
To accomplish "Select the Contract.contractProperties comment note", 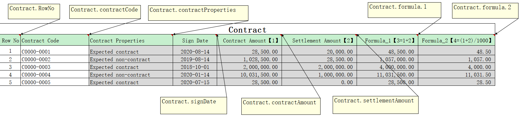I will pyautogui.click(x=198, y=13).
